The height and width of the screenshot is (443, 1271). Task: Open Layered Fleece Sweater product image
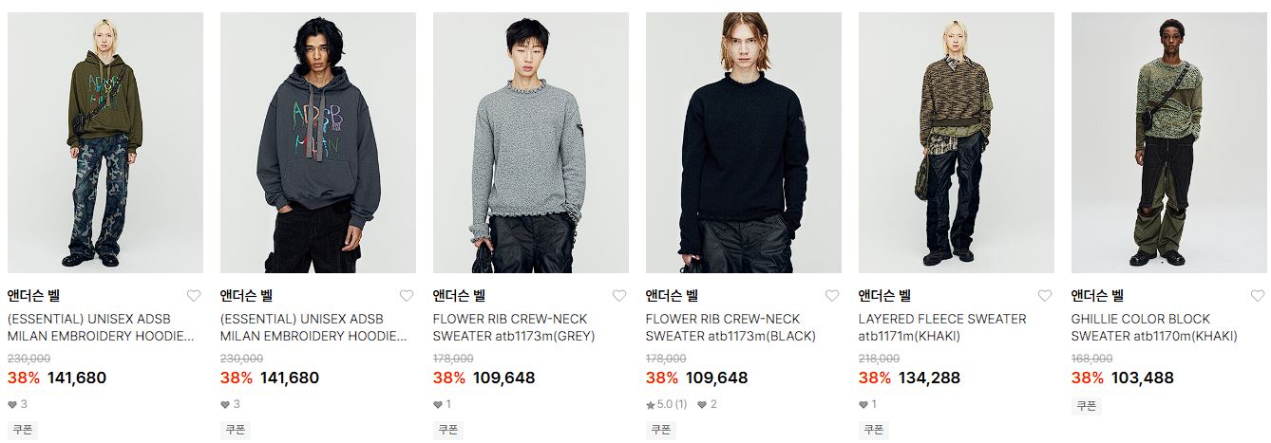tap(957, 142)
